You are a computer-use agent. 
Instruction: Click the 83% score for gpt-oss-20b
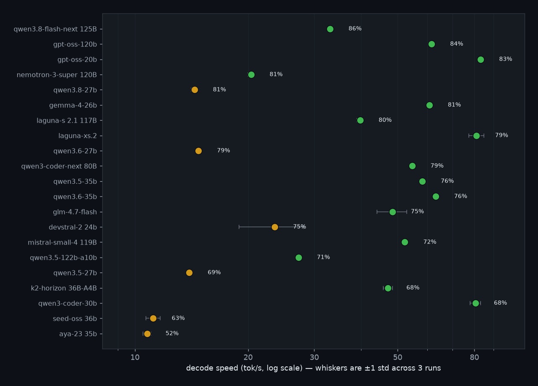tap(506, 59)
